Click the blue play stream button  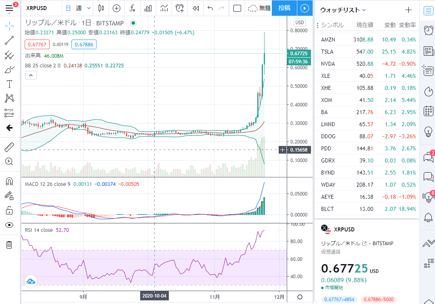coord(305,8)
